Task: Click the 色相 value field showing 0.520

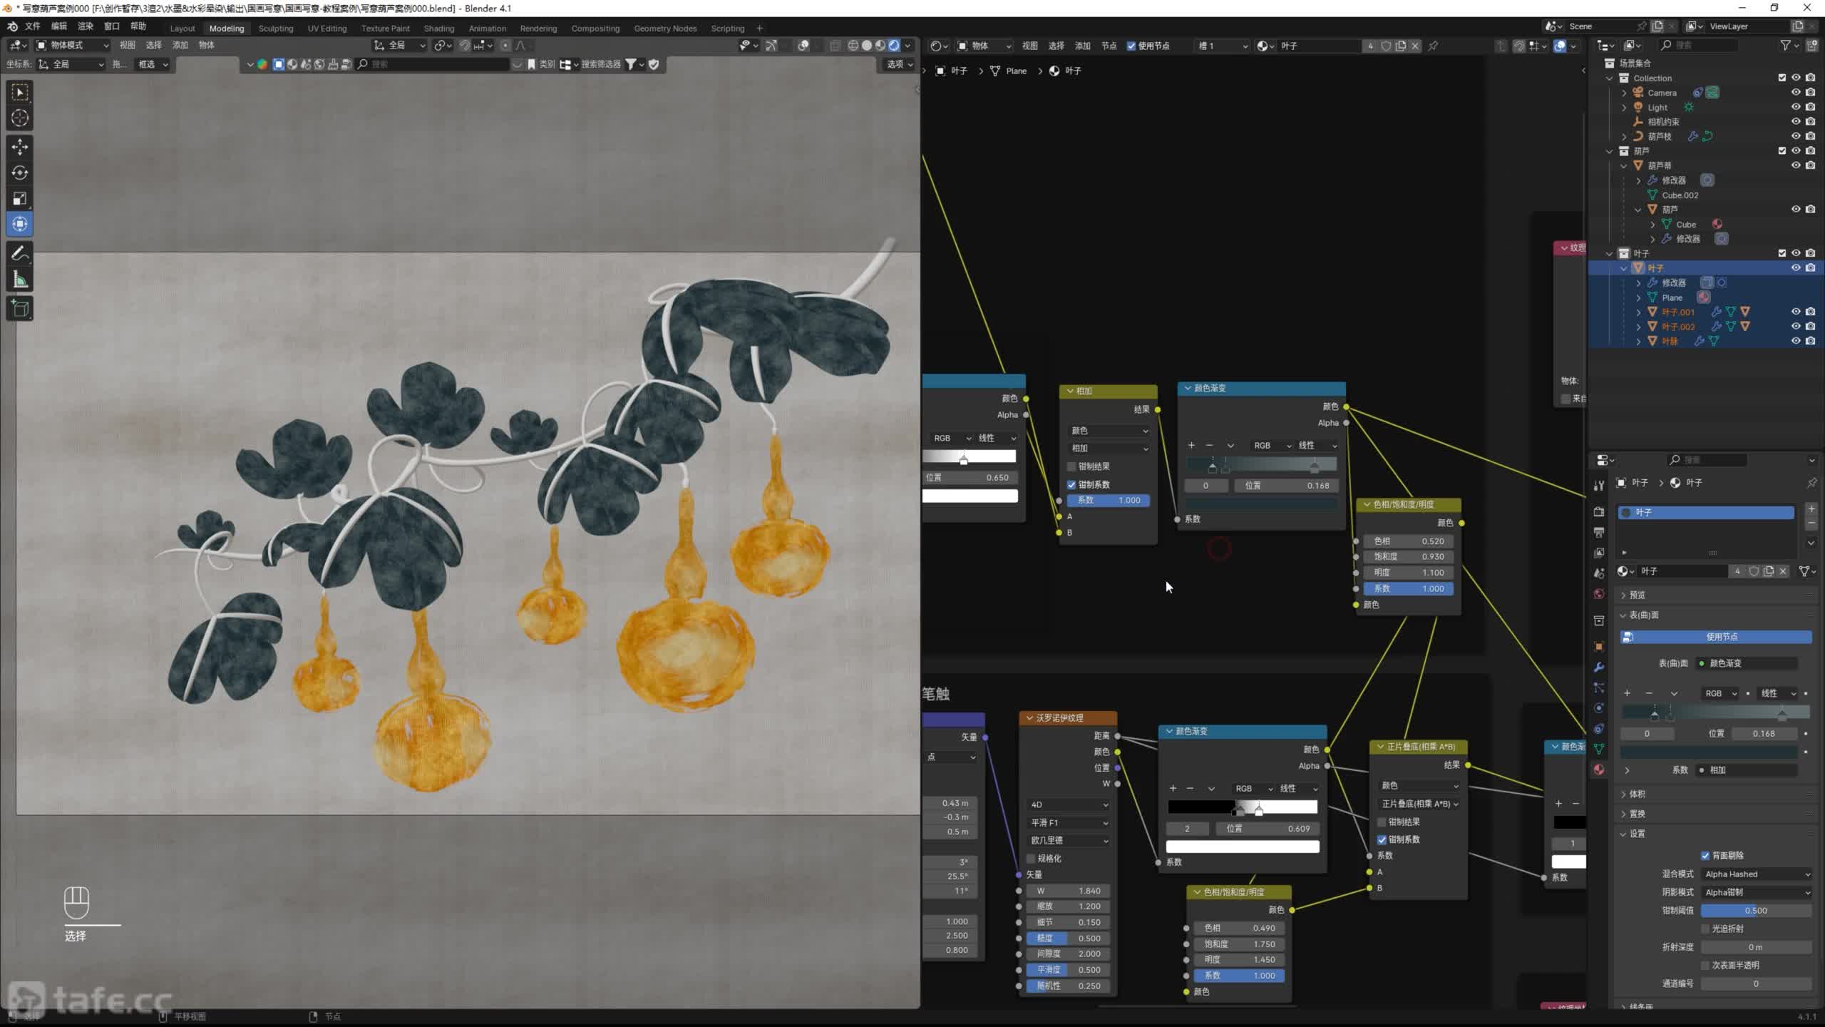Action: [x=1408, y=541]
